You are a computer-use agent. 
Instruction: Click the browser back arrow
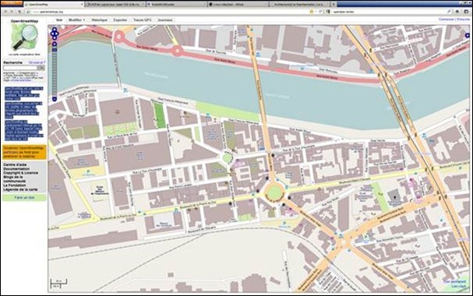(5, 12)
